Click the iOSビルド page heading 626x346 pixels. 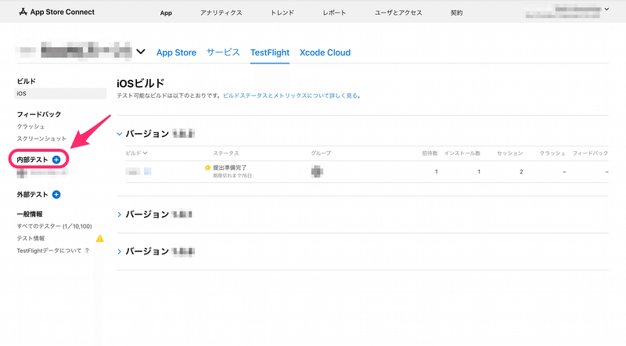click(x=141, y=83)
